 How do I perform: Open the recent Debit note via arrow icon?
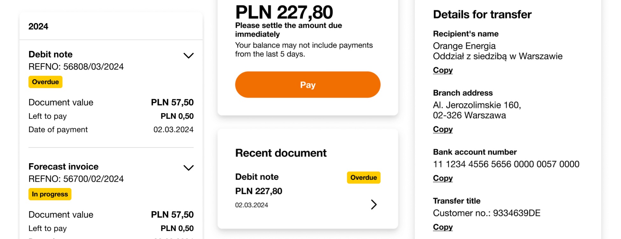coord(373,205)
